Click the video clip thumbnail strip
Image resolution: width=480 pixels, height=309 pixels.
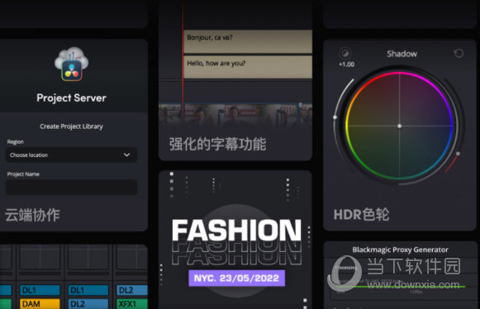point(235,115)
